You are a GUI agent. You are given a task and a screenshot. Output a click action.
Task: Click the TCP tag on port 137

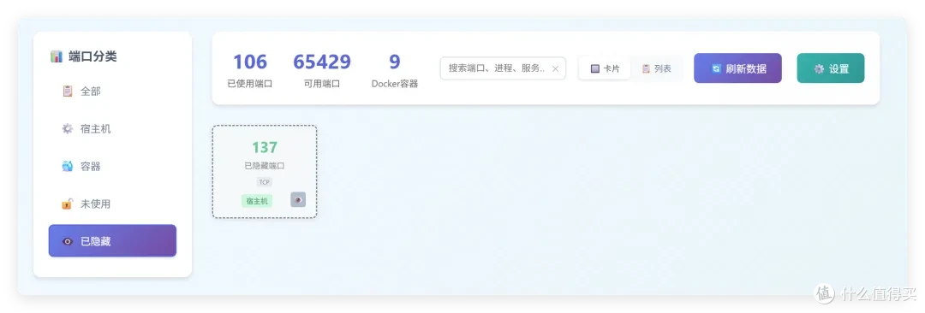[265, 182]
